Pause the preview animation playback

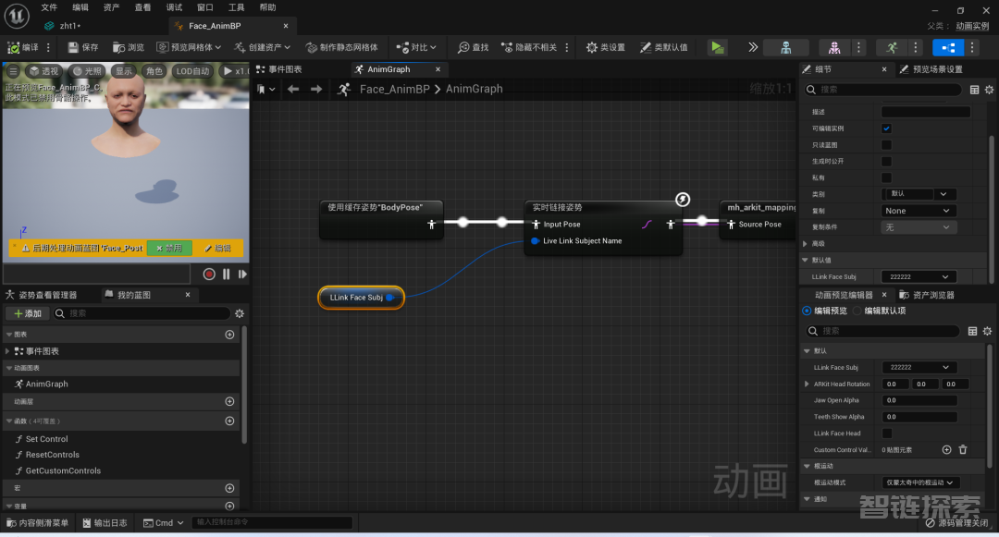click(x=226, y=274)
